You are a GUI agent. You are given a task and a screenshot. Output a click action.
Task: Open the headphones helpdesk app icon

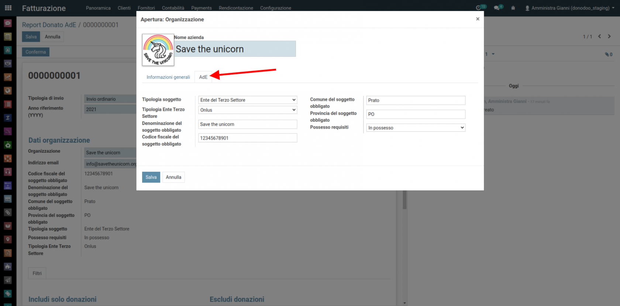(x=8, y=172)
